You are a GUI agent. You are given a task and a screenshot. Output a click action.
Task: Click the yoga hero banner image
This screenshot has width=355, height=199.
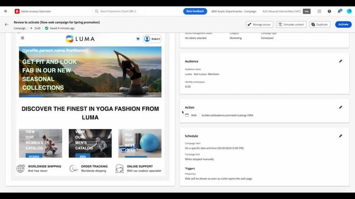click(x=90, y=72)
